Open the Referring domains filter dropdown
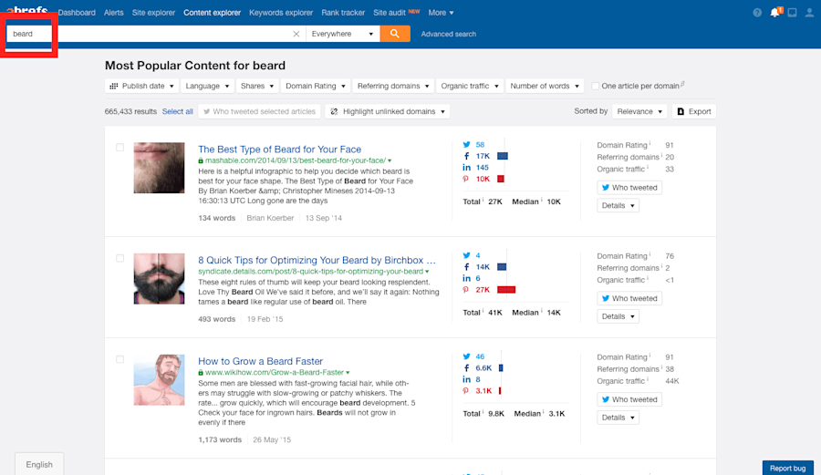This screenshot has height=475, width=821. click(x=392, y=86)
